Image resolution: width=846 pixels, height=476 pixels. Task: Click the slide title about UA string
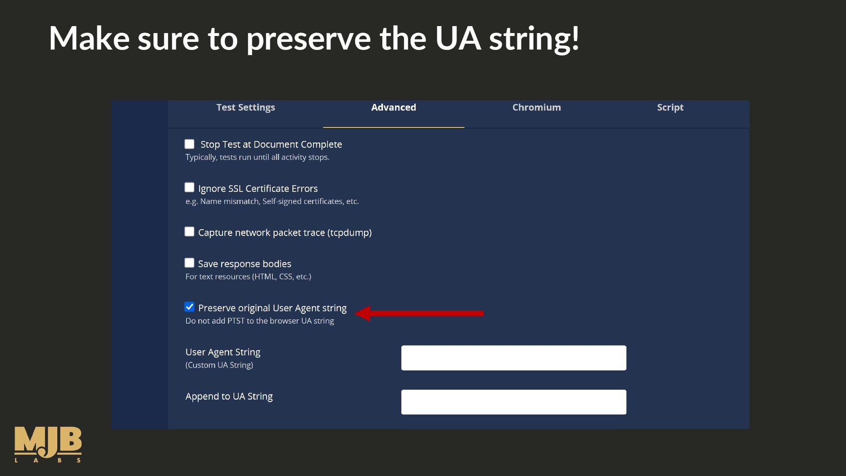314,39
